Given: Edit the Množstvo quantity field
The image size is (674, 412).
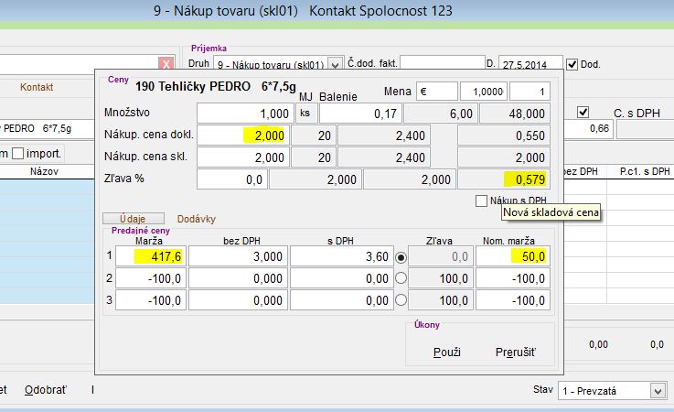Looking at the screenshot, I should tap(245, 113).
